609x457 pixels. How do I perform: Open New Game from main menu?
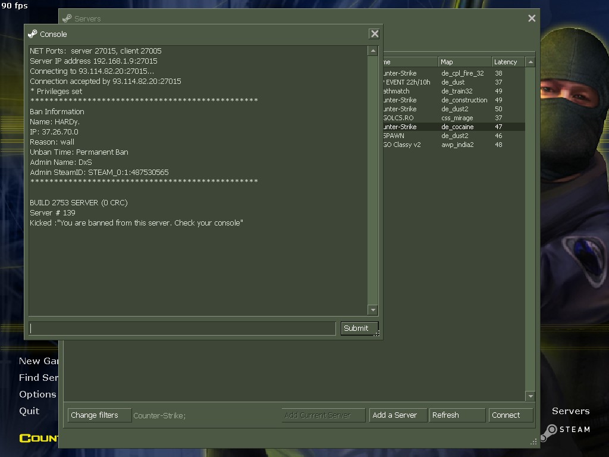[39, 361]
